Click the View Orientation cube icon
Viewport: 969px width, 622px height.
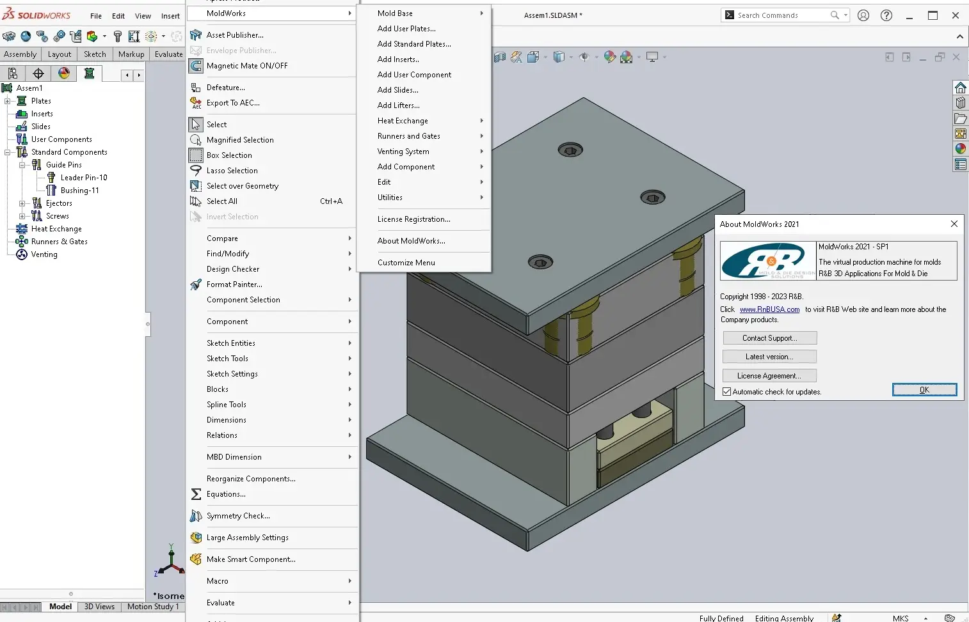pos(533,58)
